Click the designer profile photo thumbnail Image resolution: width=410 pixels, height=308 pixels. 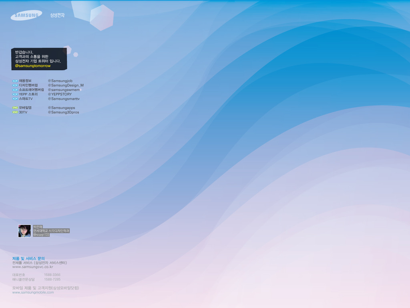(24, 231)
